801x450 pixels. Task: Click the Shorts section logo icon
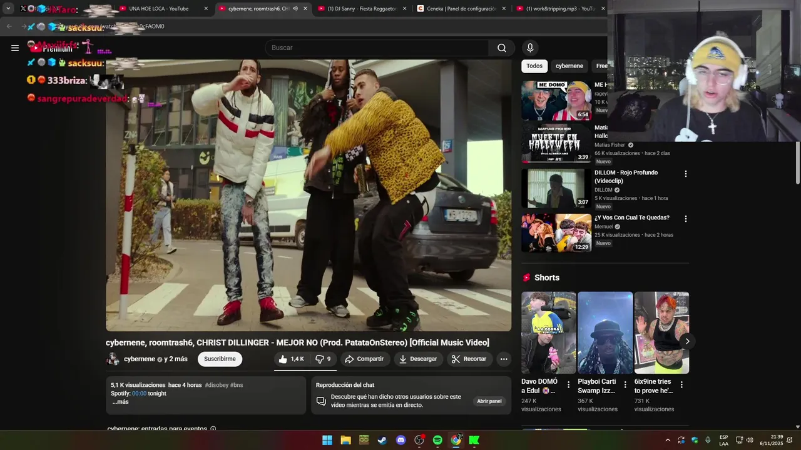[x=526, y=277]
